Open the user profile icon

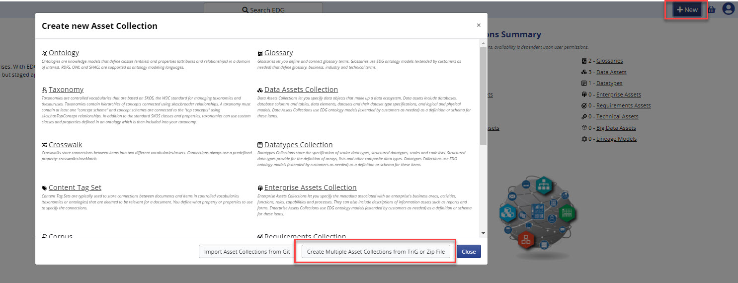point(728,9)
